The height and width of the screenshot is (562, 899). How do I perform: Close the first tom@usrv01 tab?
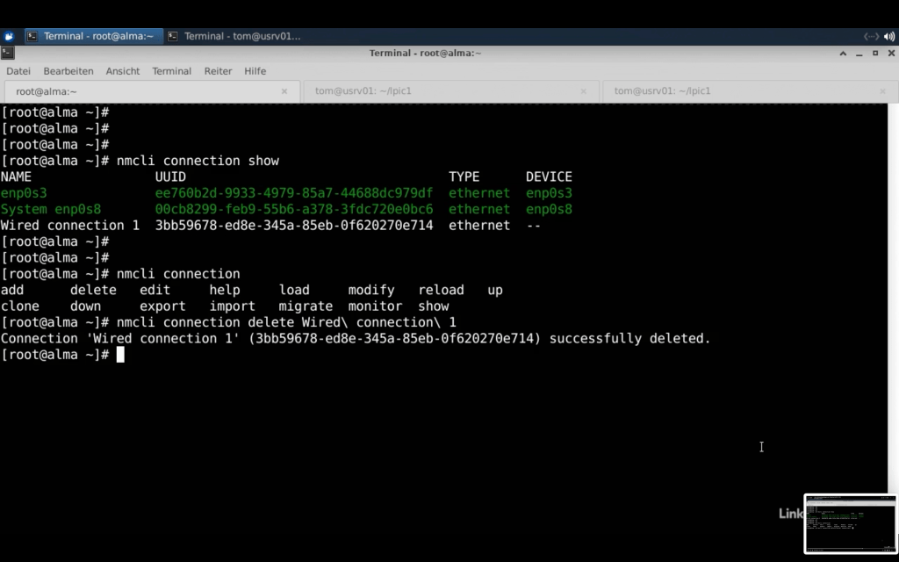pos(583,91)
